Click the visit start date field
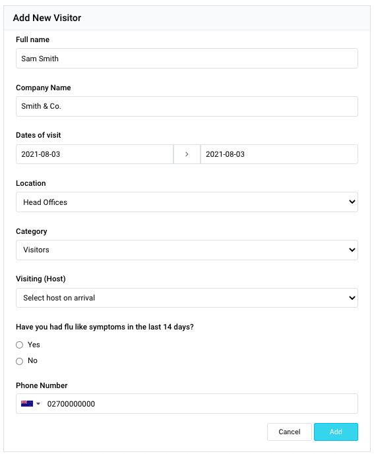 coord(94,154)
